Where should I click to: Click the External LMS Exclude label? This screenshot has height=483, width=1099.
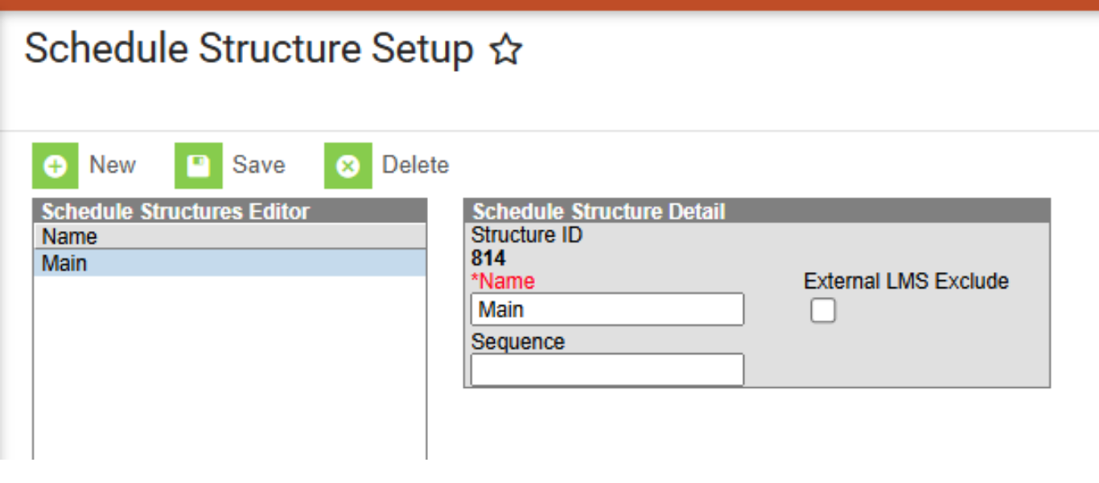tap(906, 281)
